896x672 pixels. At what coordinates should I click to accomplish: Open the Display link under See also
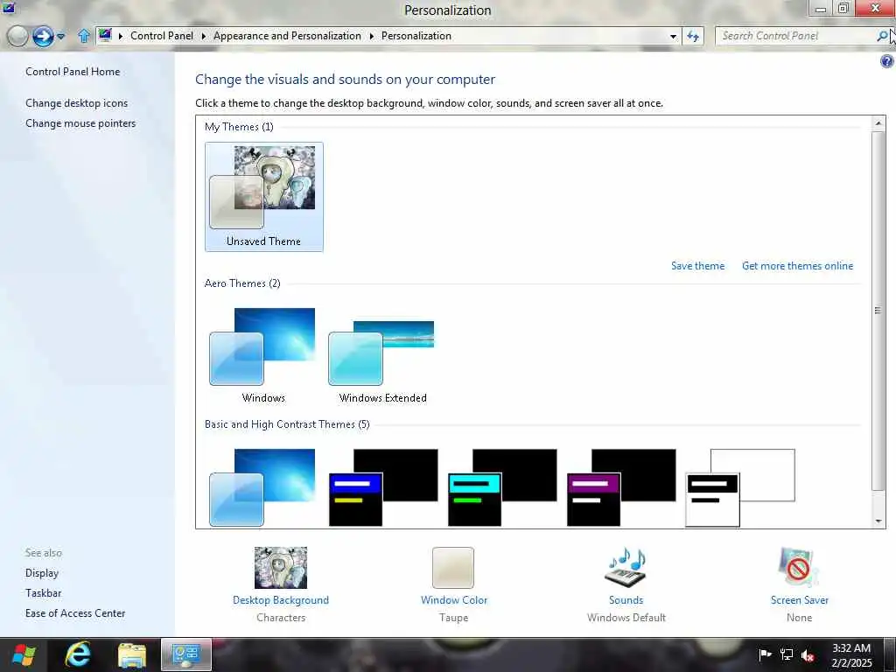tap(42, 573)
